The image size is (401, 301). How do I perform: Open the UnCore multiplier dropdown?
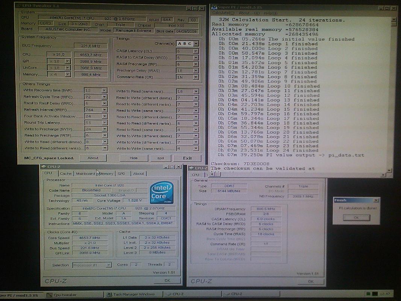(68, 68)
